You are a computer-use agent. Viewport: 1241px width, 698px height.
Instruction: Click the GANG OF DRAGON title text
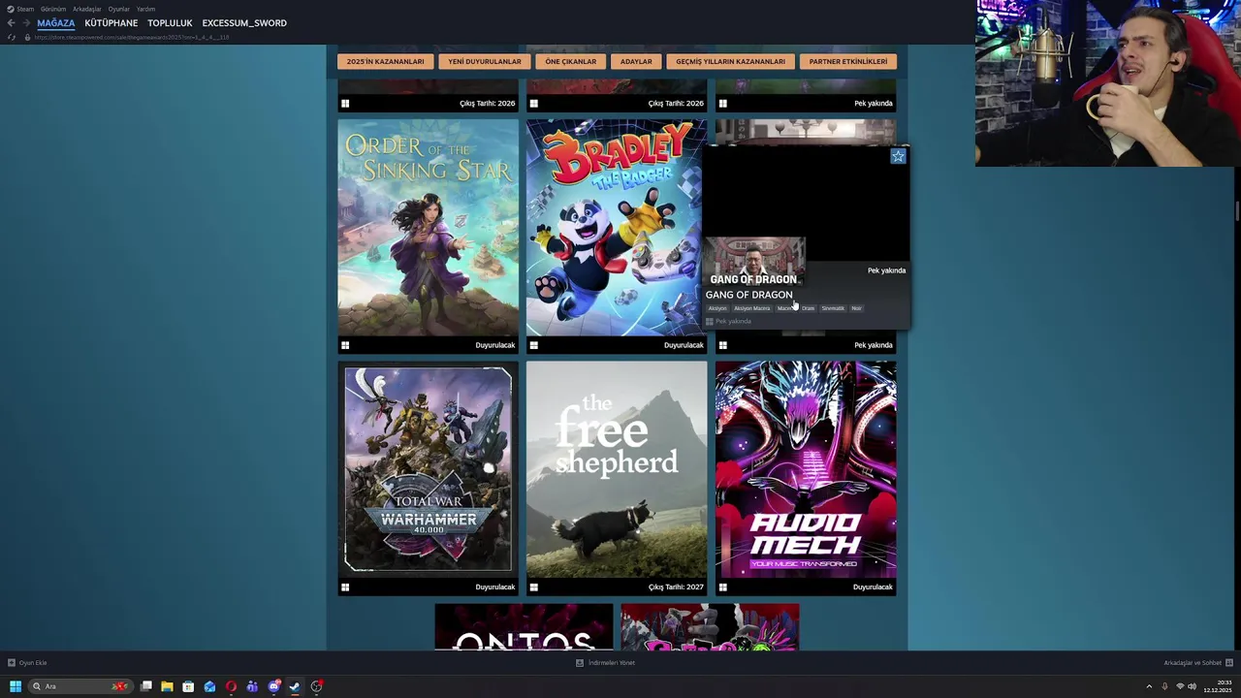pyautogui.click(x=748, y=295)
